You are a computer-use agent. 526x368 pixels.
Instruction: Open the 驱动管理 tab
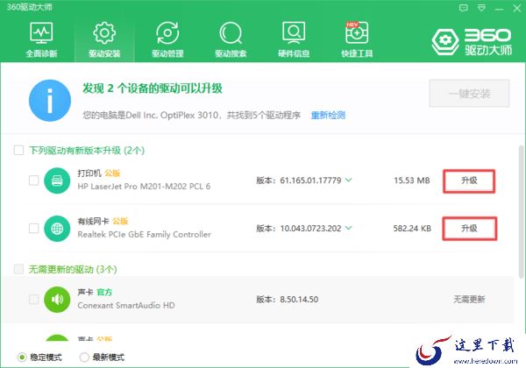[x=167, y=40]
